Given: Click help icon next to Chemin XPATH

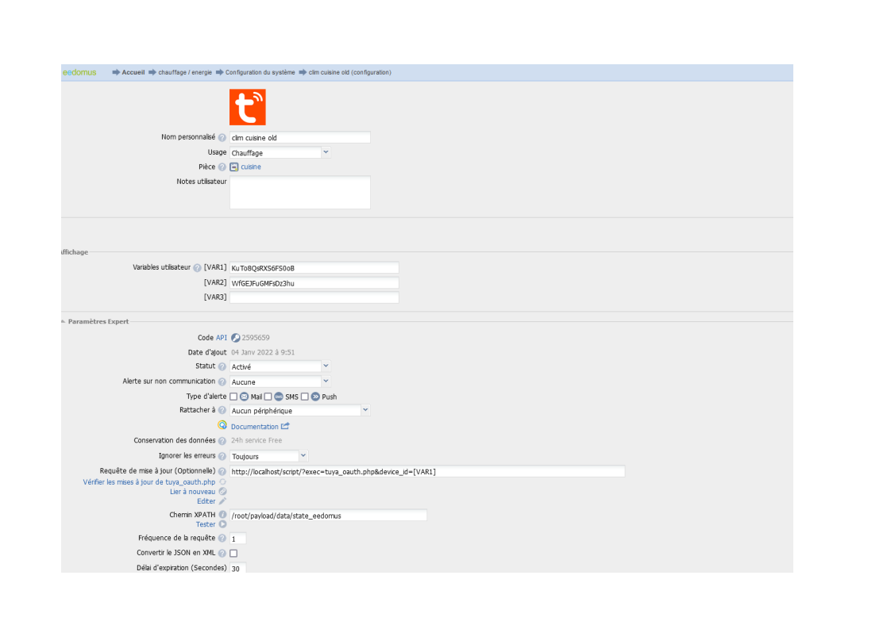Looking at the screenshot, I should pyautogui.click(x=222, y=515).
